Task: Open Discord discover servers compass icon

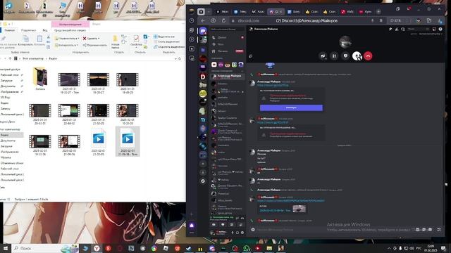Action: (203, 181)
